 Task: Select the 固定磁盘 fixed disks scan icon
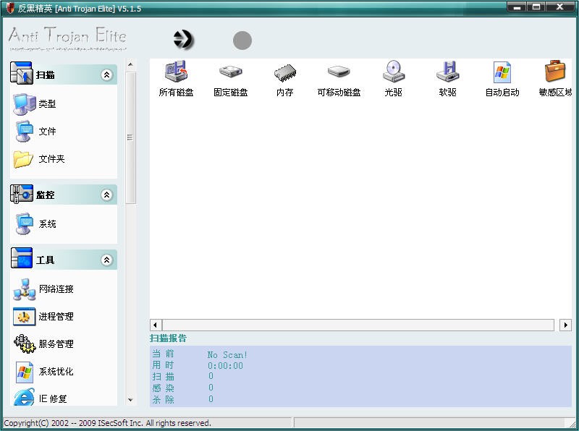pyautogui.click(x=230, y=78)
